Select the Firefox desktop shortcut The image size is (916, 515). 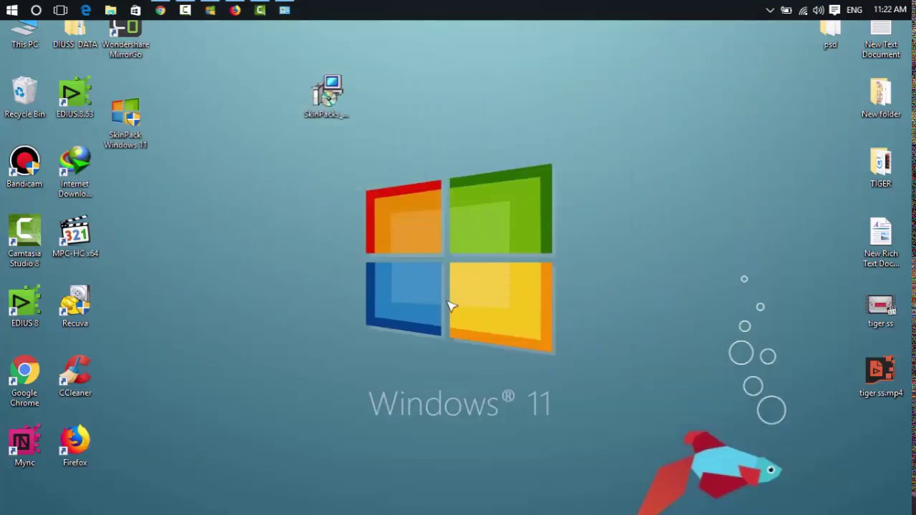click(x=74, y=446)
